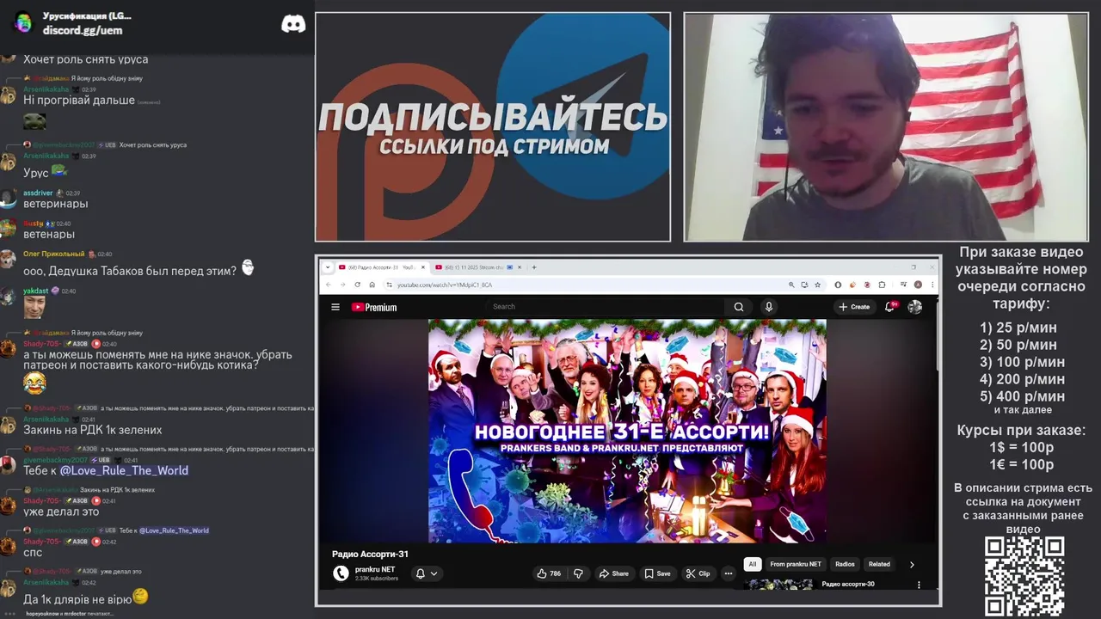Open the Create button menu
The image size is (1101, 619).
point(854,307)
